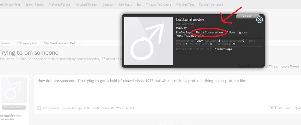Click Edit under the post
301x125 pixels.
coord(86,108)
